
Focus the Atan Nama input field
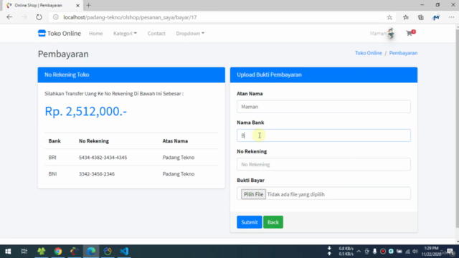pyautogui.click(x=323, y=107)
